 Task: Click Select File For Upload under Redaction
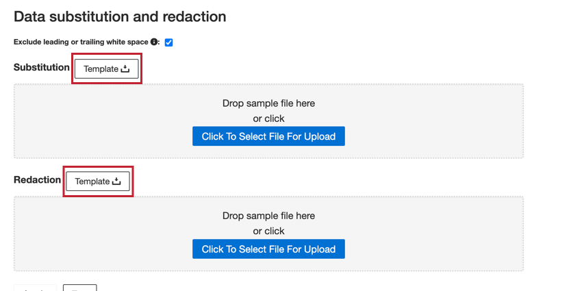pos(268,249)
